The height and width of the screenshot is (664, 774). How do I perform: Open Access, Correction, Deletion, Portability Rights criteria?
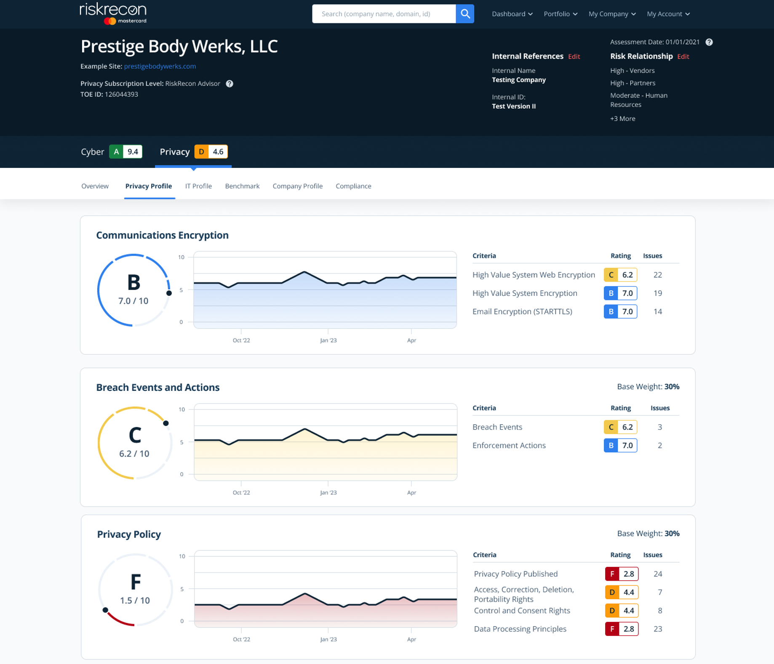click(524, 594)
